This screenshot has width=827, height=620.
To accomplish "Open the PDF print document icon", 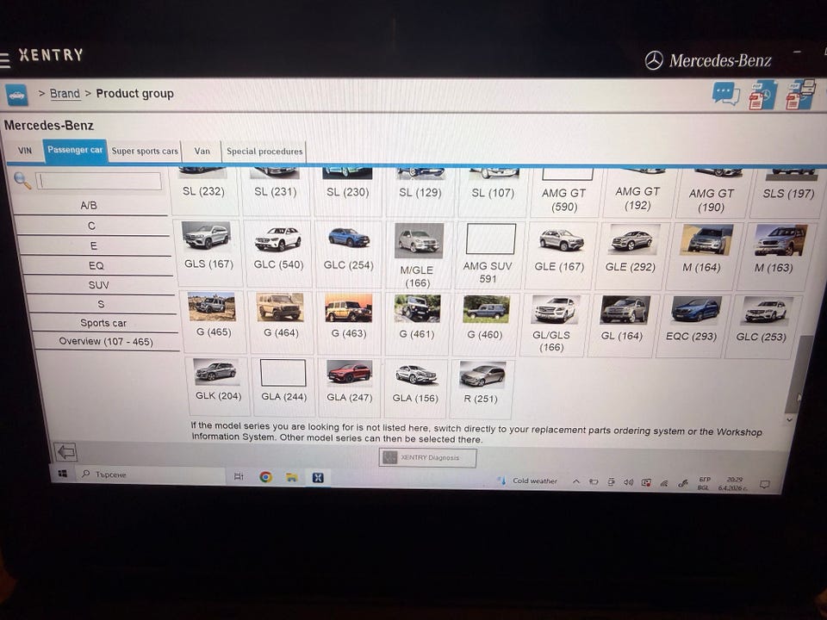I will (799, 95).
